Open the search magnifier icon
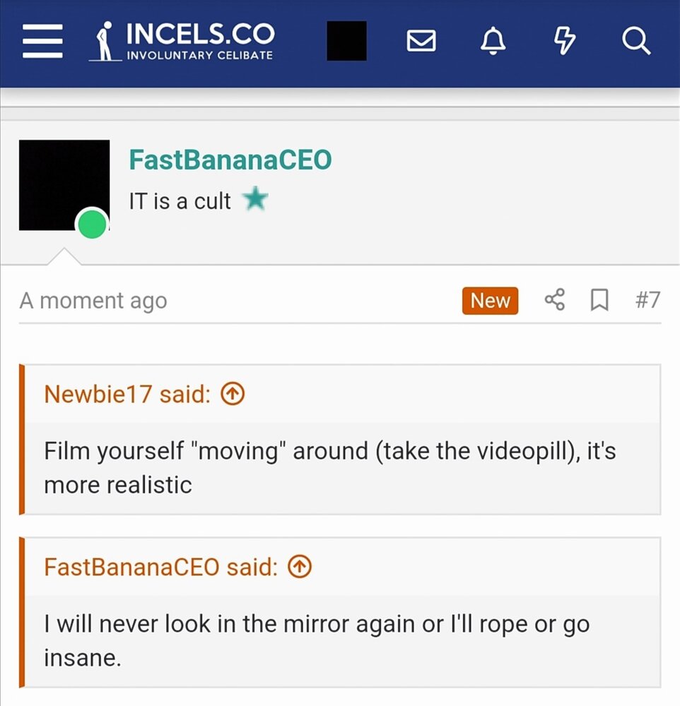Screen dimensions: 680x706 point(635,42)
